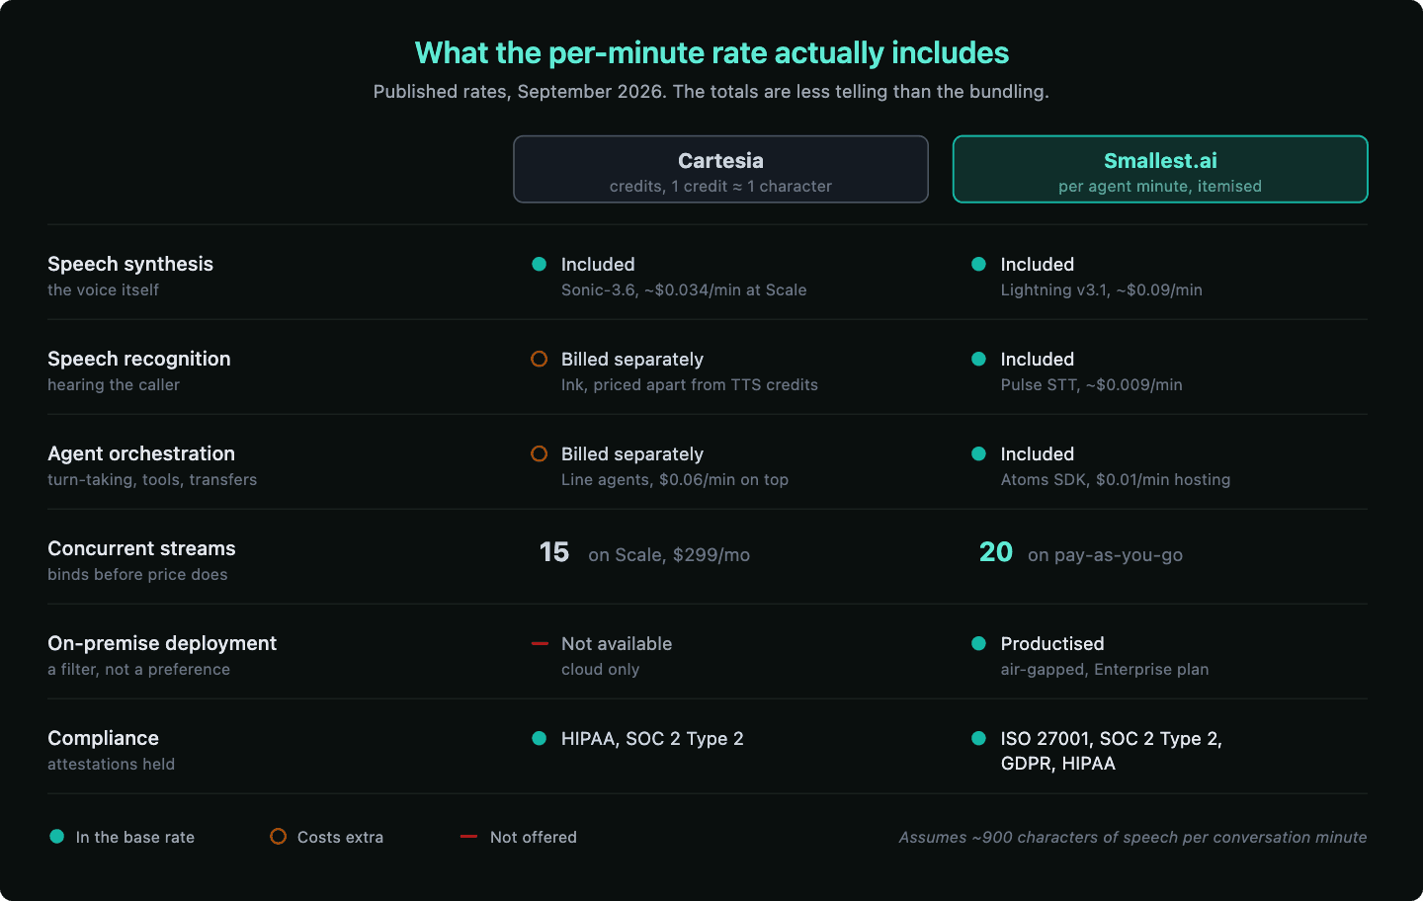
Task: Click the 'Compliance' row heading
Action: coord(103,738)
